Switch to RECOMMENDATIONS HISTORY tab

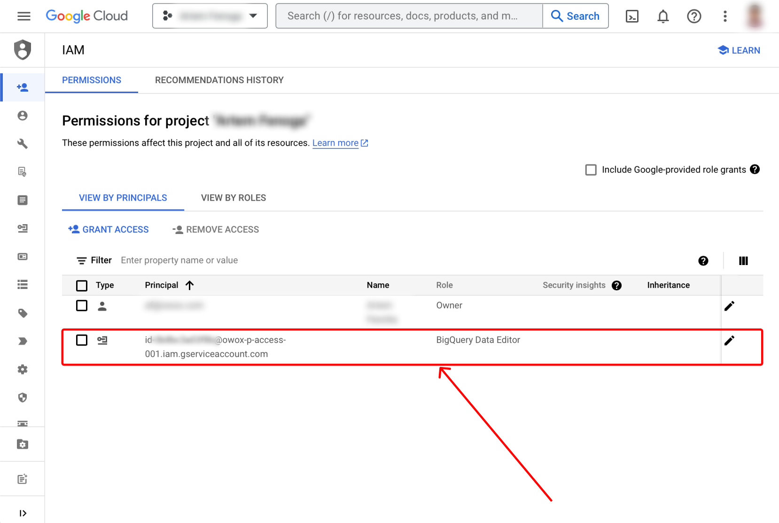[x=219, y=80]
